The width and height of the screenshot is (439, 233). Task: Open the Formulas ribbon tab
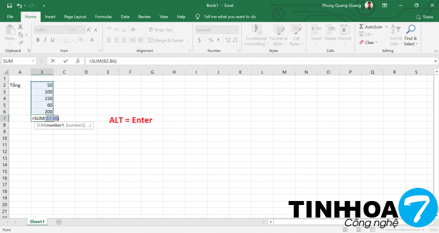103,17
